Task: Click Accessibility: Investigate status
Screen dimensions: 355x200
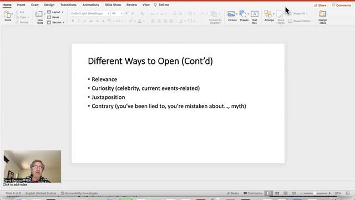Action: click(79, 193)
